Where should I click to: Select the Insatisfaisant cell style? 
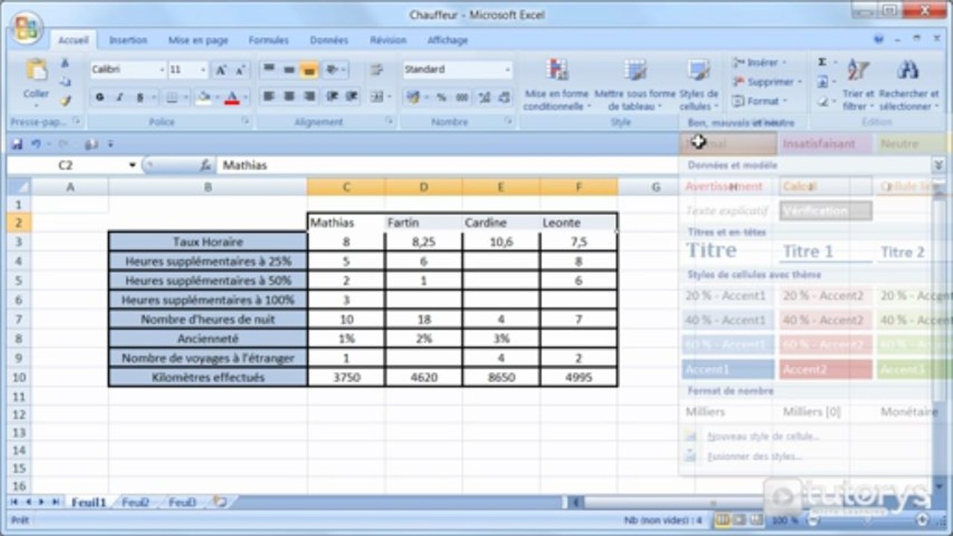coord(824,144)
